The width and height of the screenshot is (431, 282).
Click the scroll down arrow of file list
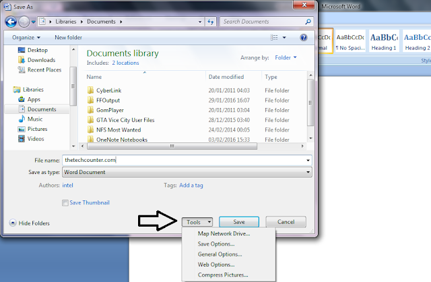pos(310,138)
